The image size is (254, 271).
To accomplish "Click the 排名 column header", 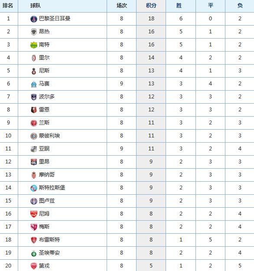I will pyautogui.click(x=8, y=6).
